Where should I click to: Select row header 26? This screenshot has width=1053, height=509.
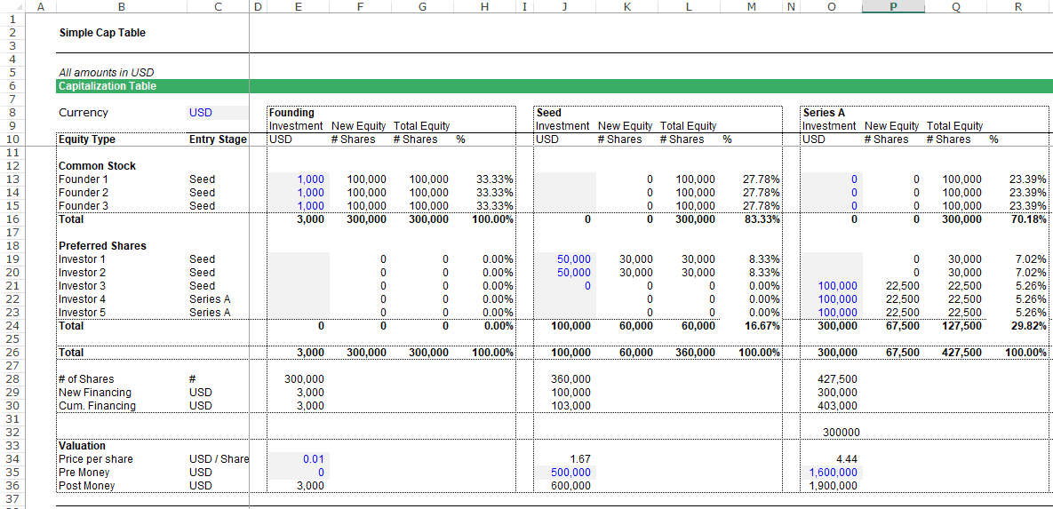(x=13, y=353)
